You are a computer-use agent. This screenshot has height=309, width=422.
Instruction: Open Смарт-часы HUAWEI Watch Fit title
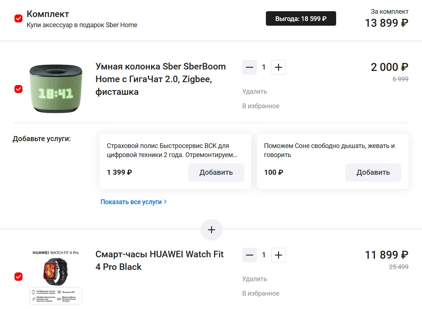160,260
